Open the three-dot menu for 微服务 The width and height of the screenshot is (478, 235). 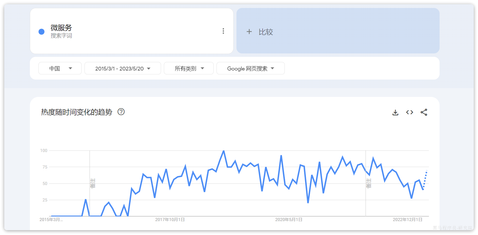(x=223, y=31)
